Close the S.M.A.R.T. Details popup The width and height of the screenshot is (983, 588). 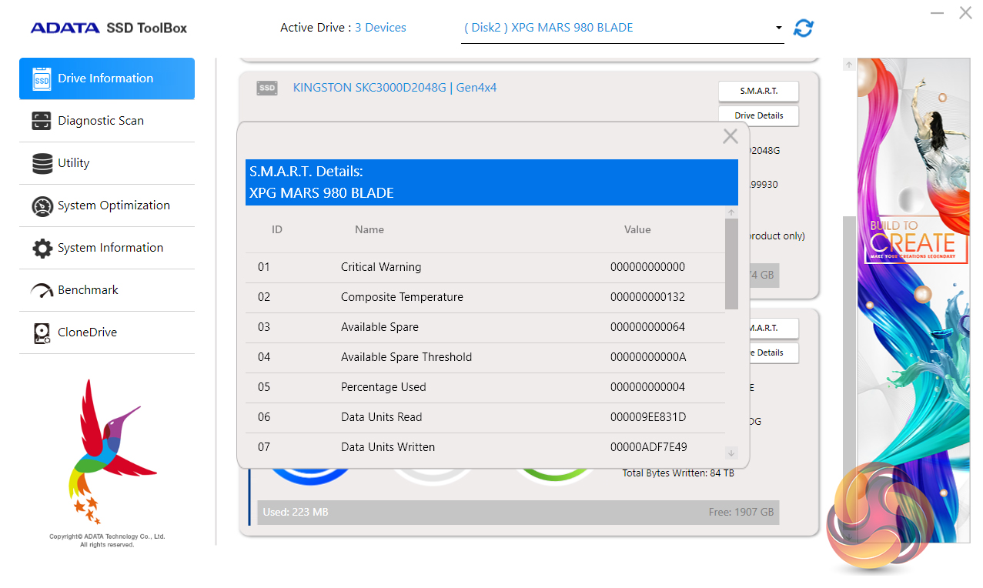click(731, 136)
